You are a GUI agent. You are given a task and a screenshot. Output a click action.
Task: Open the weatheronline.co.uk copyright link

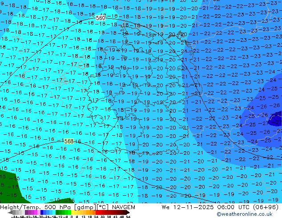[245, 214]
